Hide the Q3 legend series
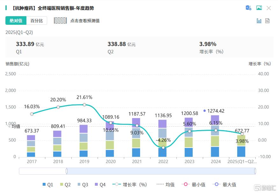The width and height of the screenshot is (278, 193). coord(82,184)
